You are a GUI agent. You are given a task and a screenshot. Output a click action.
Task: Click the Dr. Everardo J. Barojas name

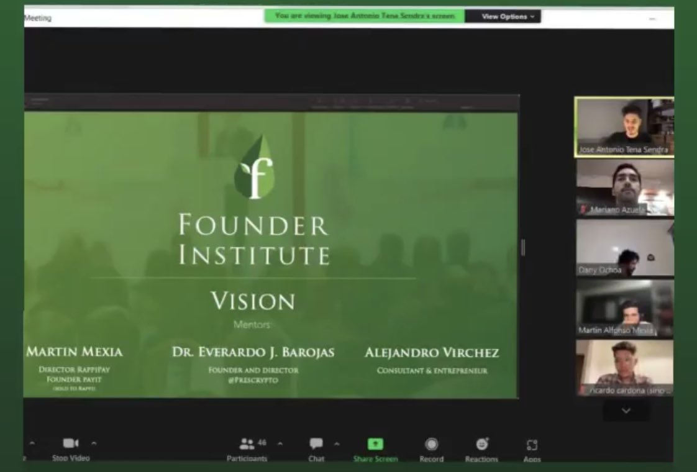pos(253,352)
